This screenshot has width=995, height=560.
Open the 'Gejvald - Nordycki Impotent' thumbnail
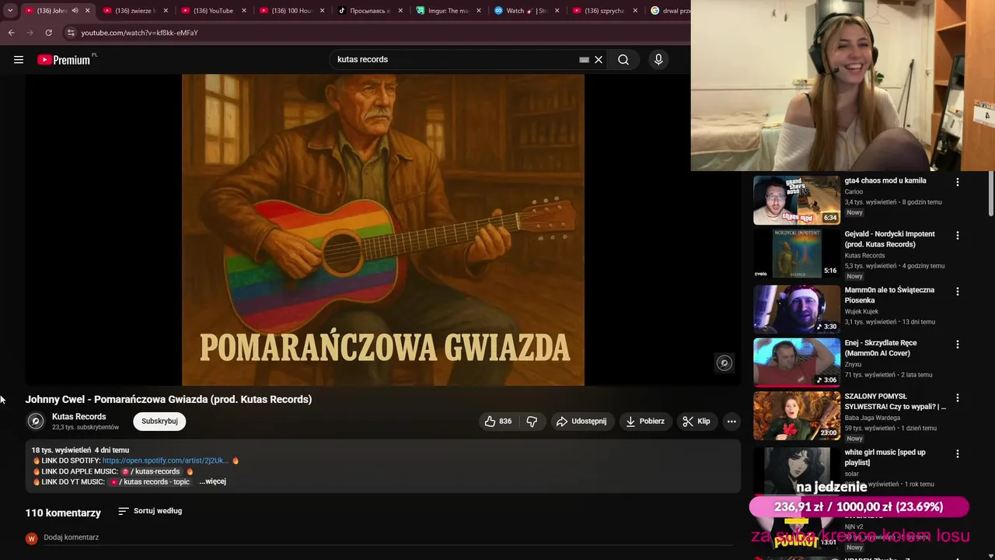(796, 254)
